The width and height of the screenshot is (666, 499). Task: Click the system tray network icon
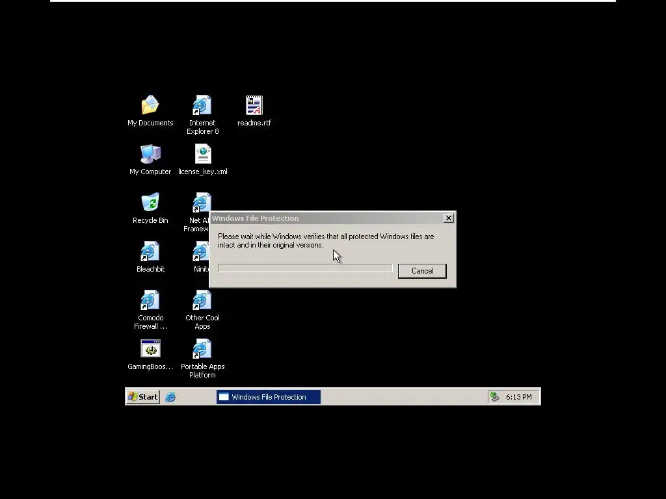494,397
